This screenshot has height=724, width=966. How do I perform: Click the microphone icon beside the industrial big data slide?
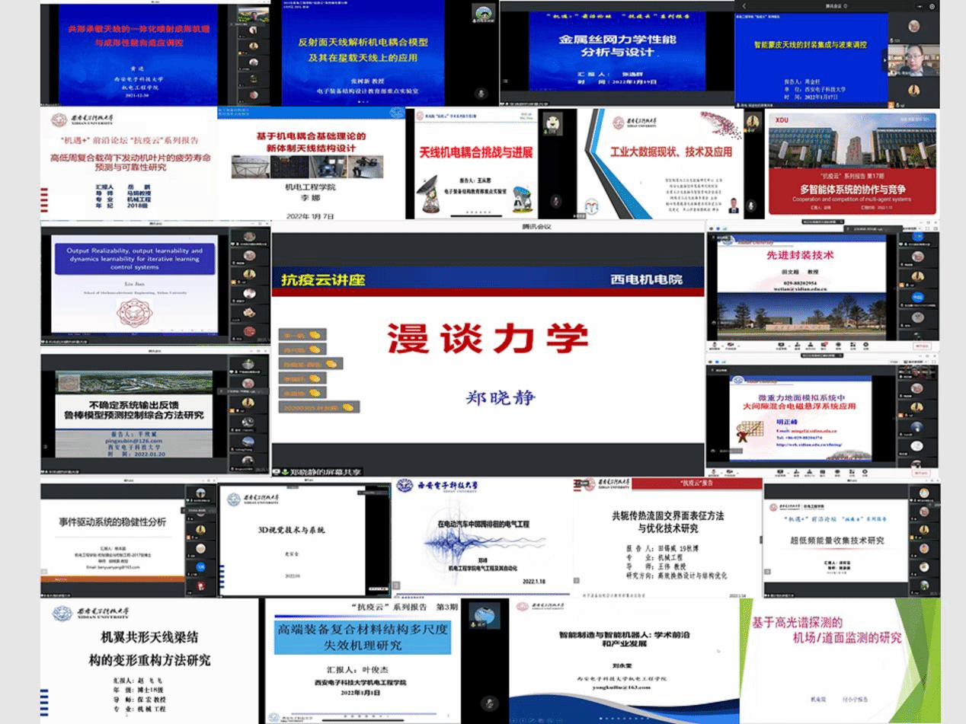751,205
